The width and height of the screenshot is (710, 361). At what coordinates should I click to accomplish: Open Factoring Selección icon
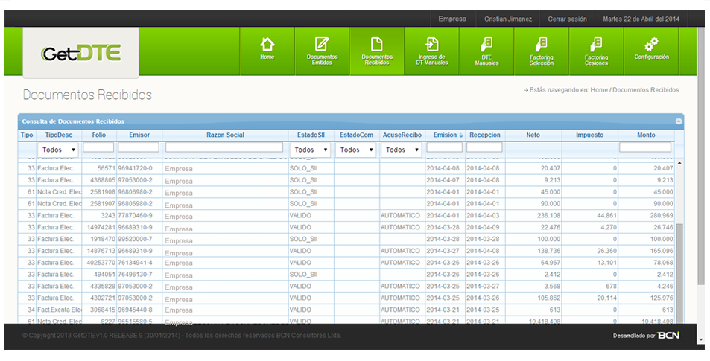point(542,44)
